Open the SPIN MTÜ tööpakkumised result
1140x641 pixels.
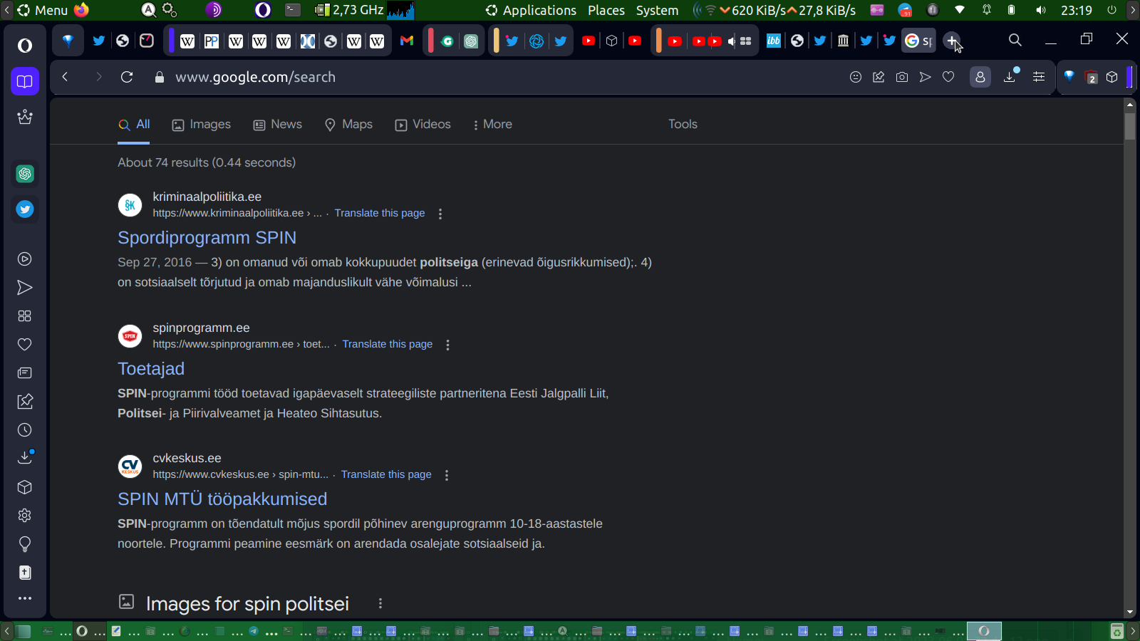pyautogui.click(x=222, y=499)
